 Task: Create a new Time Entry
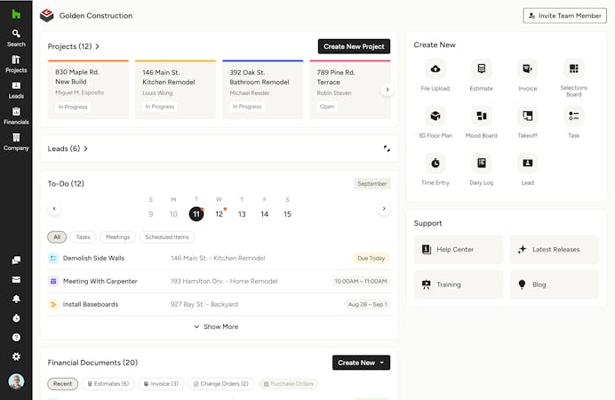click(x=435, y=169)
